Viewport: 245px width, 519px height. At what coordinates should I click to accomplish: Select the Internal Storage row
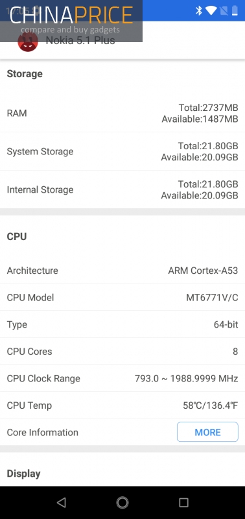pyautogui.click(x=122, y=189)
